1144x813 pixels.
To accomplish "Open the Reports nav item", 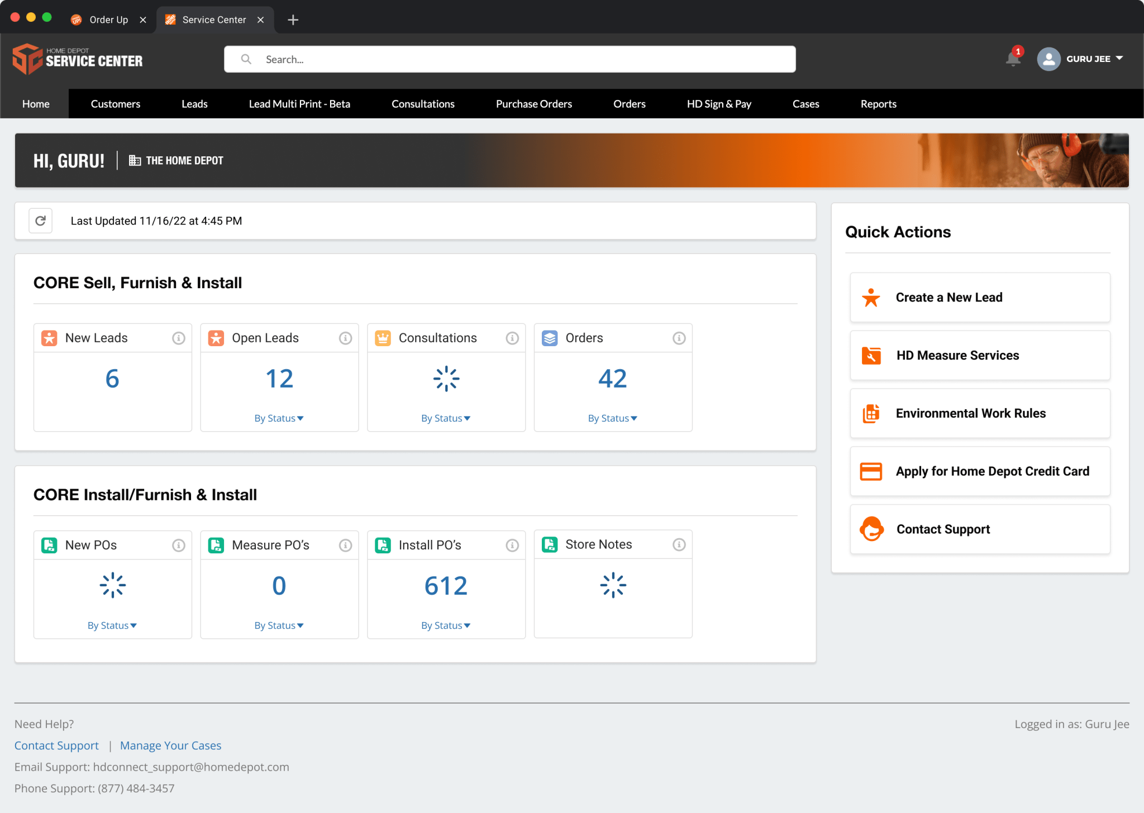I will click(878, 104).
